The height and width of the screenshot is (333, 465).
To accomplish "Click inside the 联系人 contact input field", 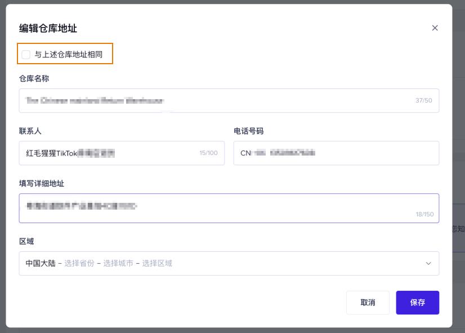I will (x=113, y=153).
